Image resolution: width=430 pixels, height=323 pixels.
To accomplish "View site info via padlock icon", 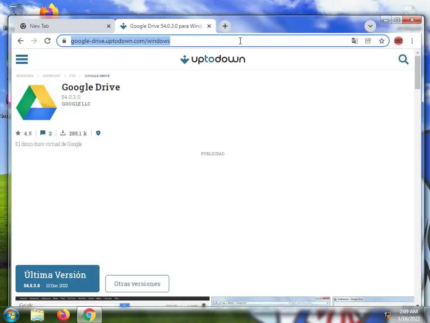I will pyautogui.click(x=64, y=41).
